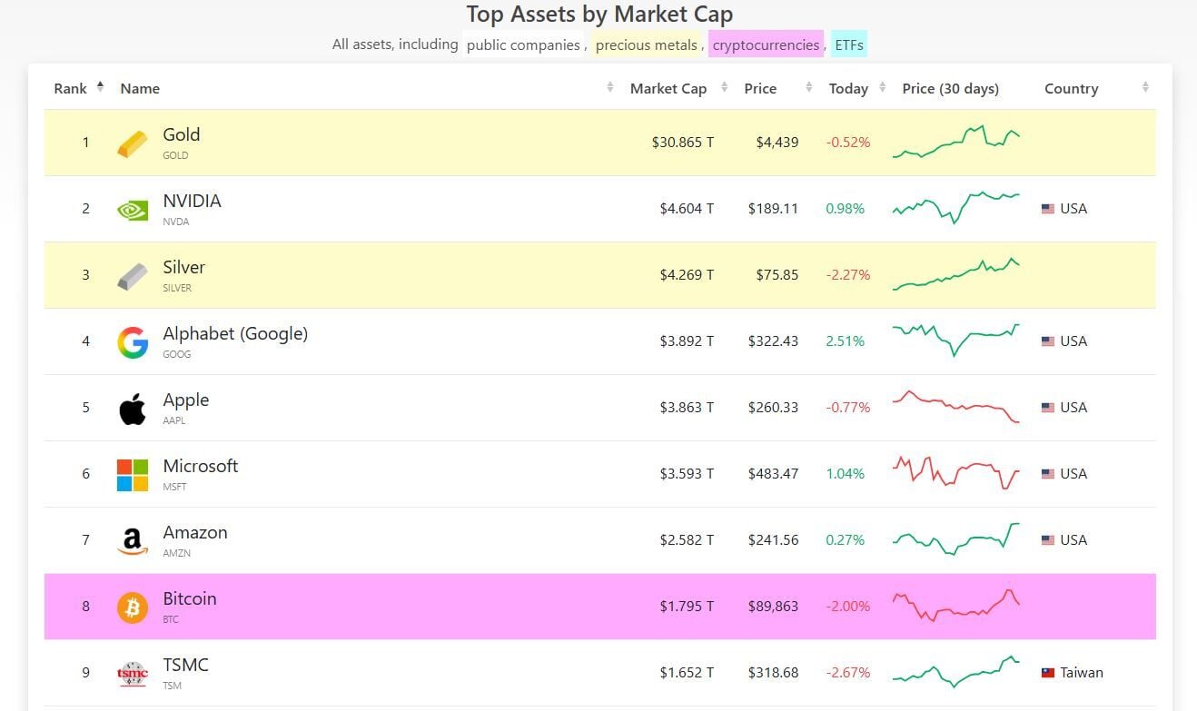Image resolution: width=1197 pixels, height=711 pixels.
Task: Open the Alphabet (Google) asset link
Action: (x=235, y=333)
